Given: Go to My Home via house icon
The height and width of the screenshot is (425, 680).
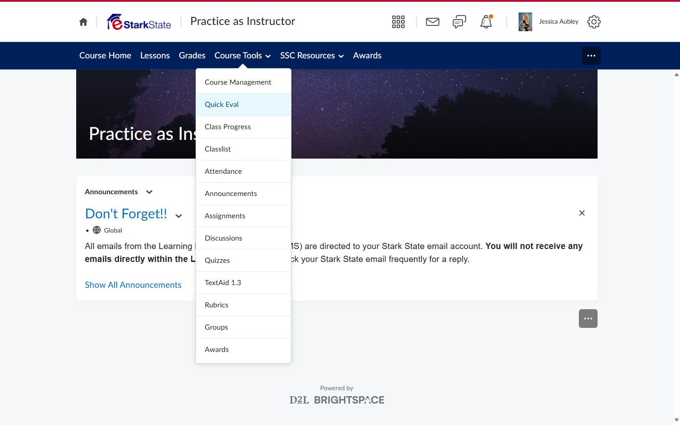Looking at the screenshot, I should (x=83, y=22).
